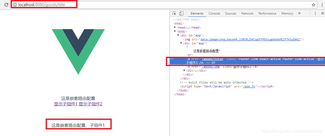Image resolution: width=325 pixels, height=136 pixels.
Task: Open the /app.js script source link
Action: pos(249,86)
